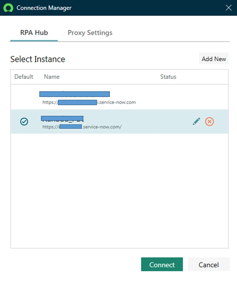Click the Name column header

[x=52, y=77]
